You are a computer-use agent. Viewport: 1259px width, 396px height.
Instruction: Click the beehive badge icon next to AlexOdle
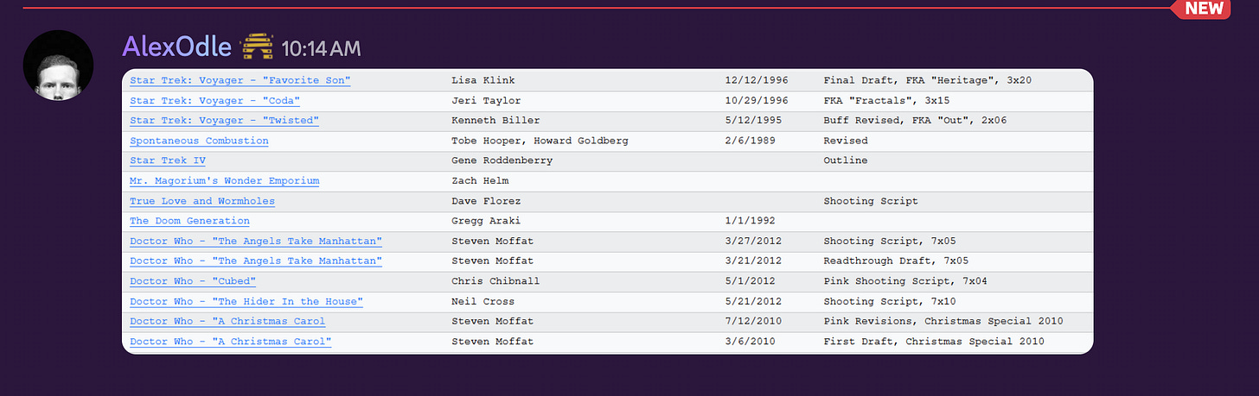click(x=255, y=47)
